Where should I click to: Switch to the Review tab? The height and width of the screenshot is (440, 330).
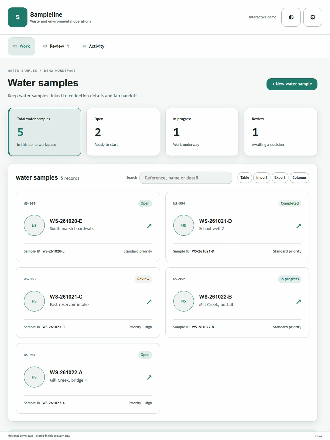[56, 46]
